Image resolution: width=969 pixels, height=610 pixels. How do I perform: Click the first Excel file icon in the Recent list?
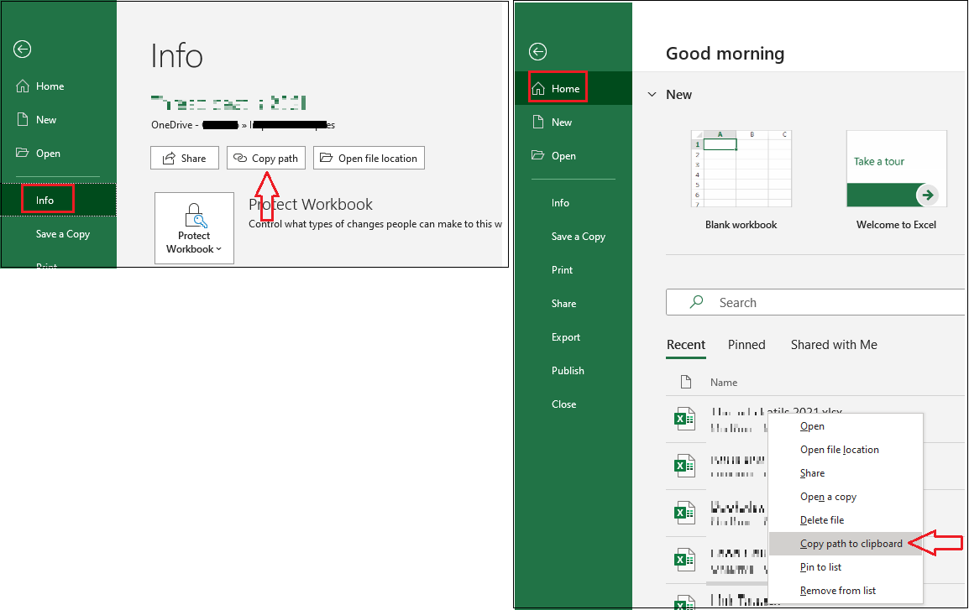coord(684,420)
